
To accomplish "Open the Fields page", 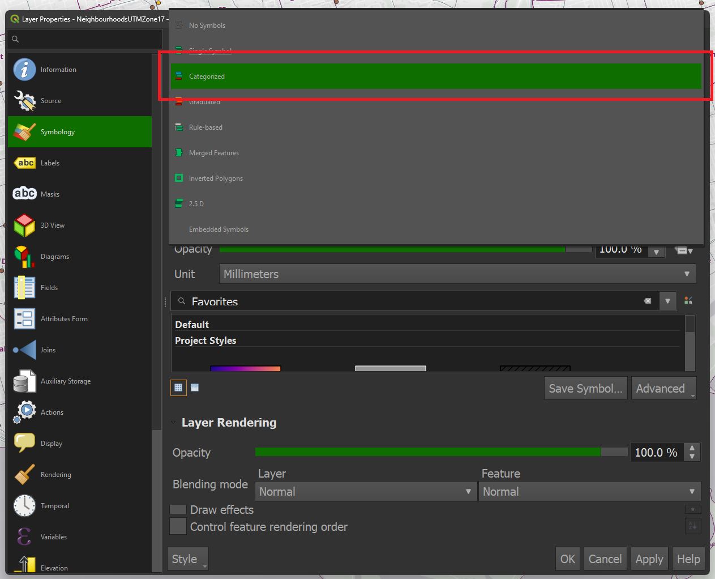I will point(80,288).
